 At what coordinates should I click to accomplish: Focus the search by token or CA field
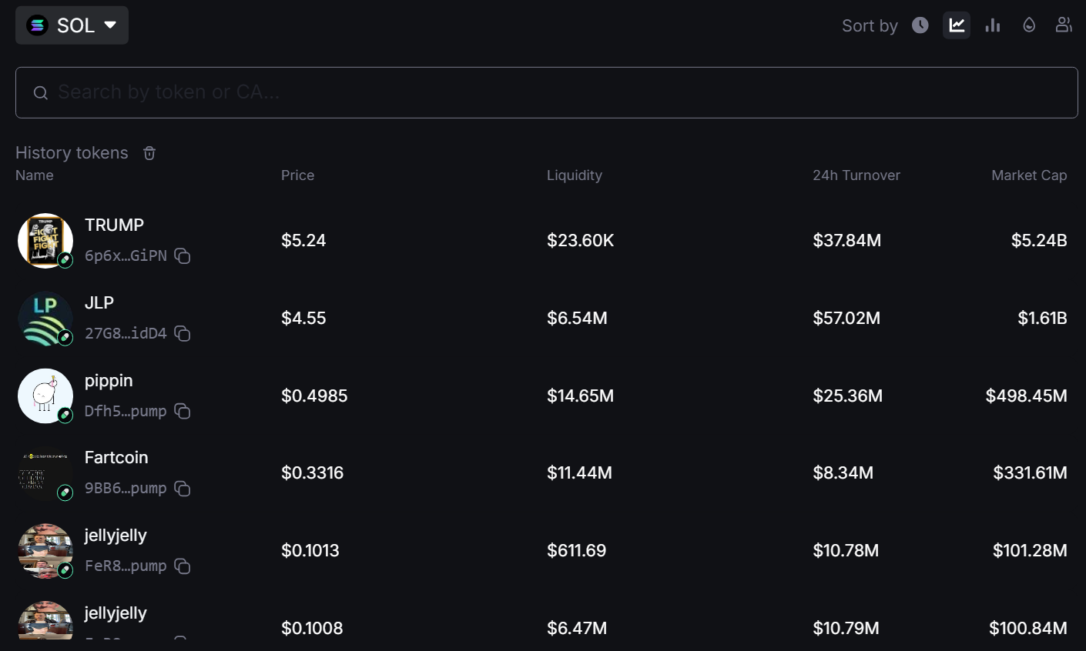click(547, 92)
